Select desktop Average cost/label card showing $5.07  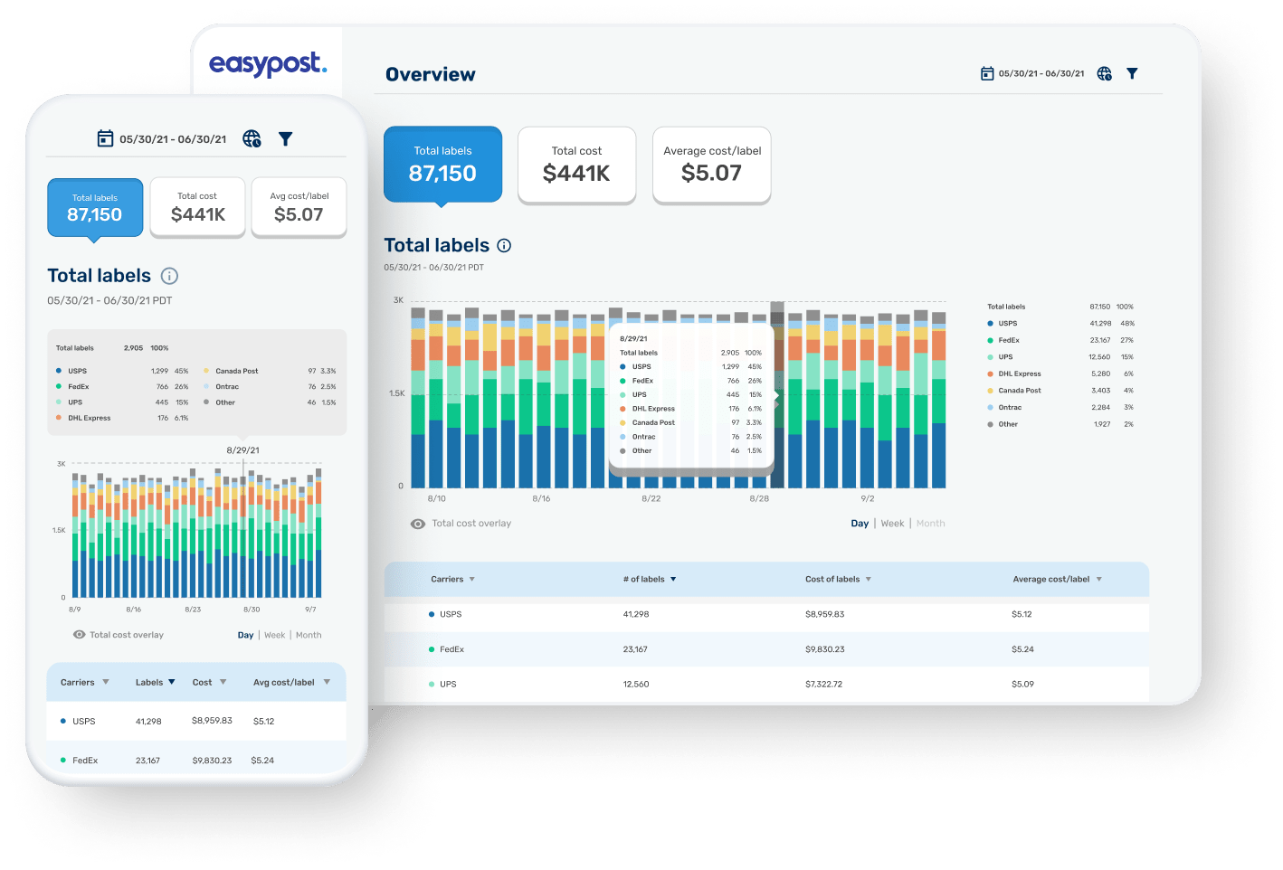click(x=712, y=164)
